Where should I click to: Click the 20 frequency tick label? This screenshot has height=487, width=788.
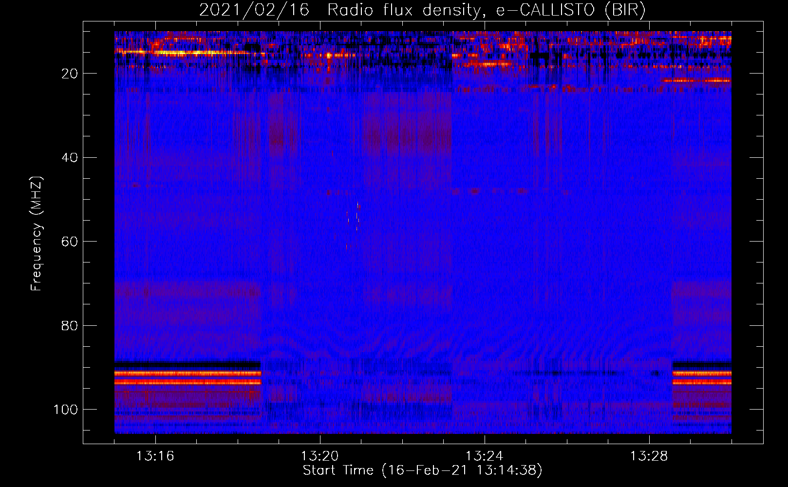point(70,74)
